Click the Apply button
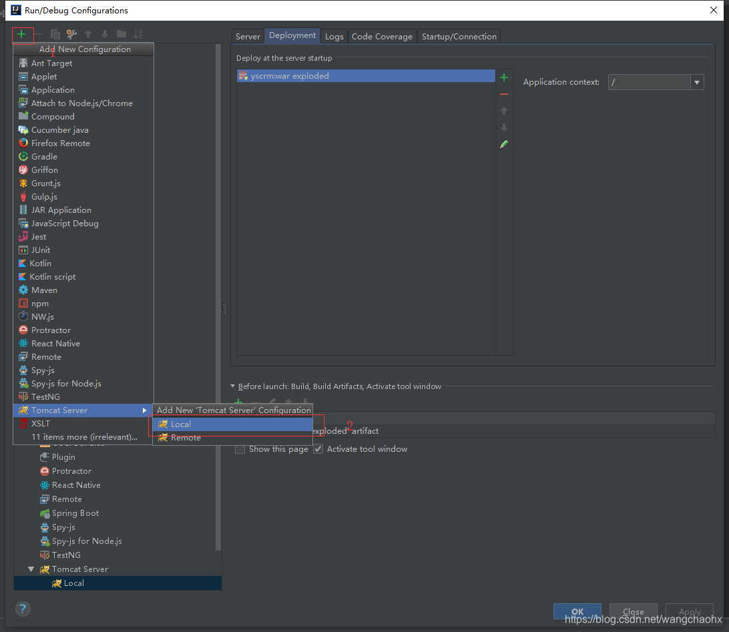 [x=690, y=611]
